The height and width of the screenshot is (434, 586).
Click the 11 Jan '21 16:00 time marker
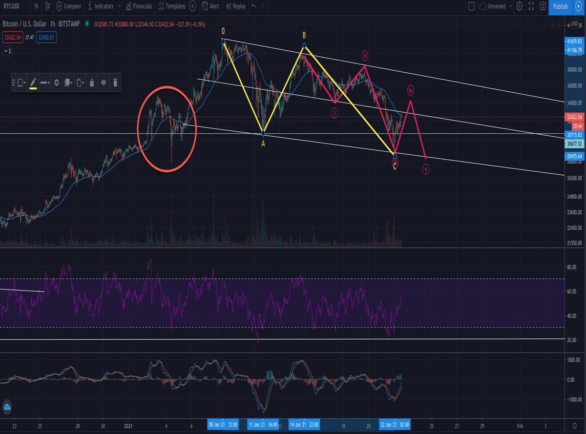click(263, 425)
